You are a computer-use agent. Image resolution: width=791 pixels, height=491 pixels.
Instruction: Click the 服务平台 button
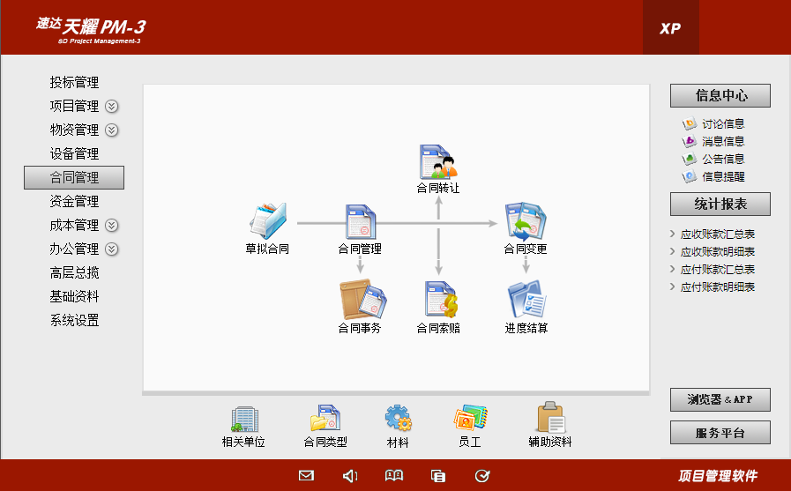(x=720, y=433)
